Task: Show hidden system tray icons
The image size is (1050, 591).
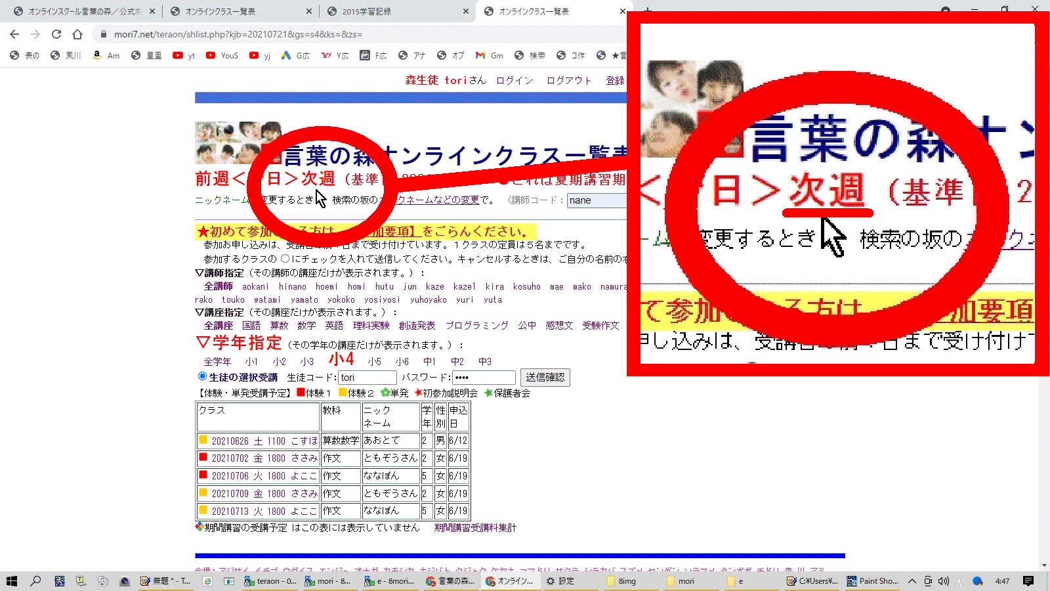Action: point(912,581)
